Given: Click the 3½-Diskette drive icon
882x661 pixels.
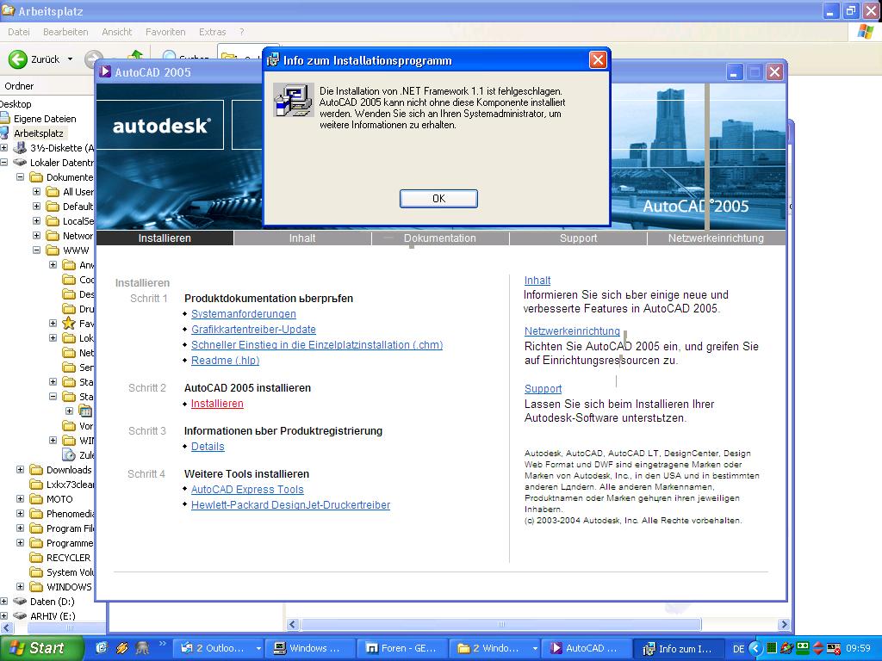Looking at the screenshot, I should pyautogui.click(x=21, y=148).
